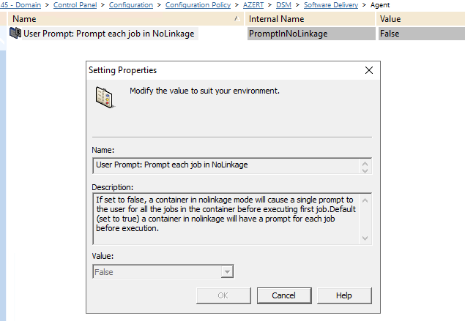Jump to the DSM breadcrumb link
465x321 pixels.
283,5
